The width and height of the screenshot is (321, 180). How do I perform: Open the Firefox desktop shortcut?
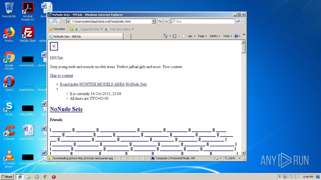pos(9,34)
